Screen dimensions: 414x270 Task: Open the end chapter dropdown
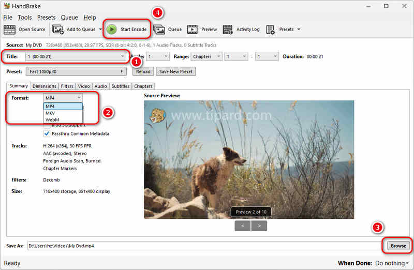pyautogui.click(x=267, y=56)
